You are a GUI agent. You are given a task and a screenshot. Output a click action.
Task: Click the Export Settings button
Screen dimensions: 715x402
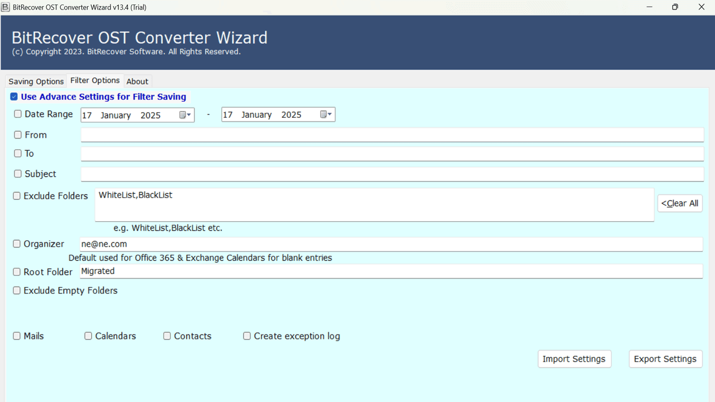point(665,359)
